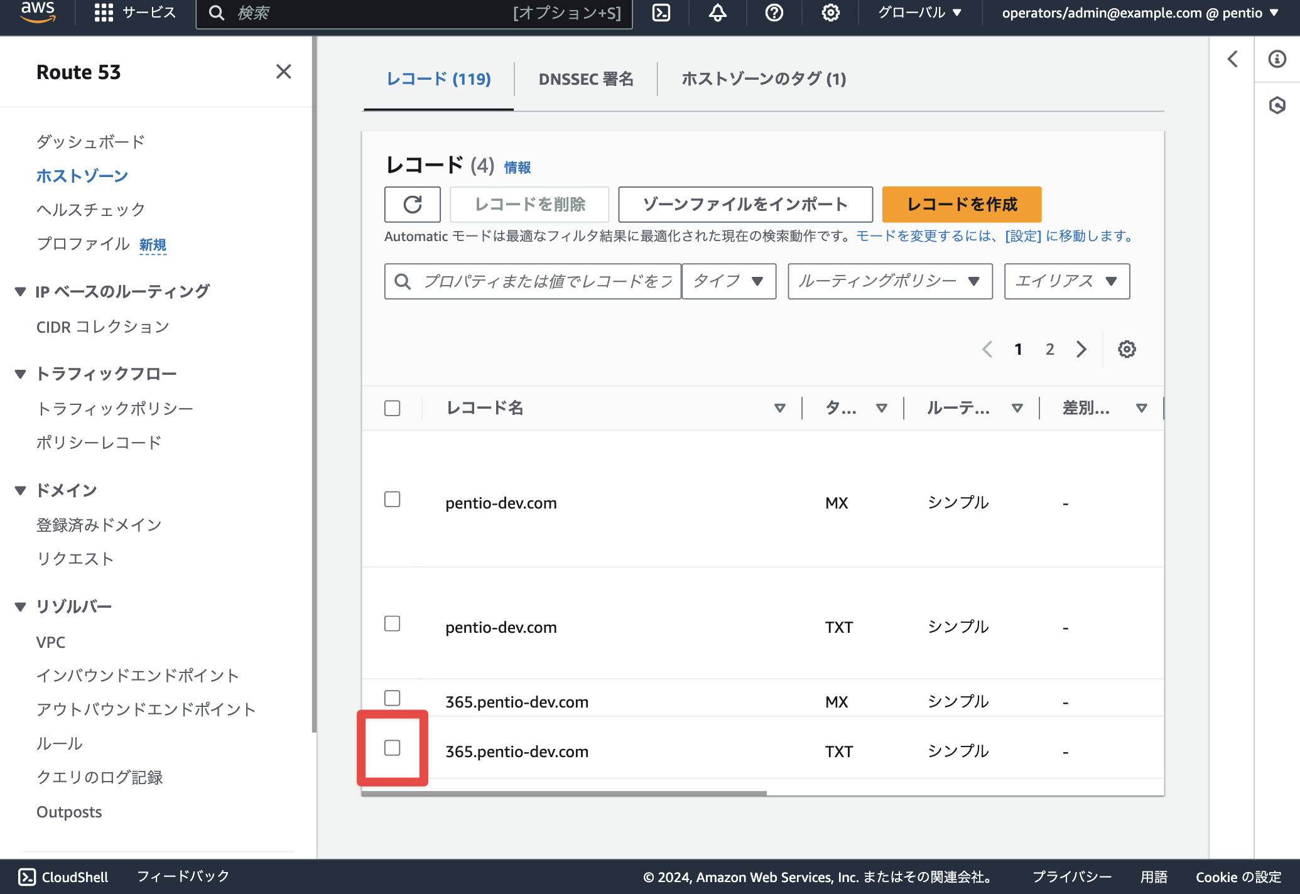The width and height of the screenshot is (1300, 894).
Task: Switch to DNSSEC 署名 tab
Action: [586, 79]
